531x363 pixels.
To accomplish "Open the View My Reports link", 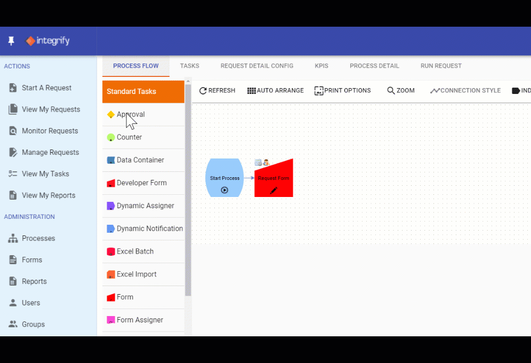I will pyautogui.click(x=49, y=195).
